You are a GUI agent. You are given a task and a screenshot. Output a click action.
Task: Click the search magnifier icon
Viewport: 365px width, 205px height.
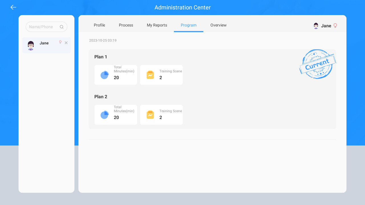pos(62,27)
